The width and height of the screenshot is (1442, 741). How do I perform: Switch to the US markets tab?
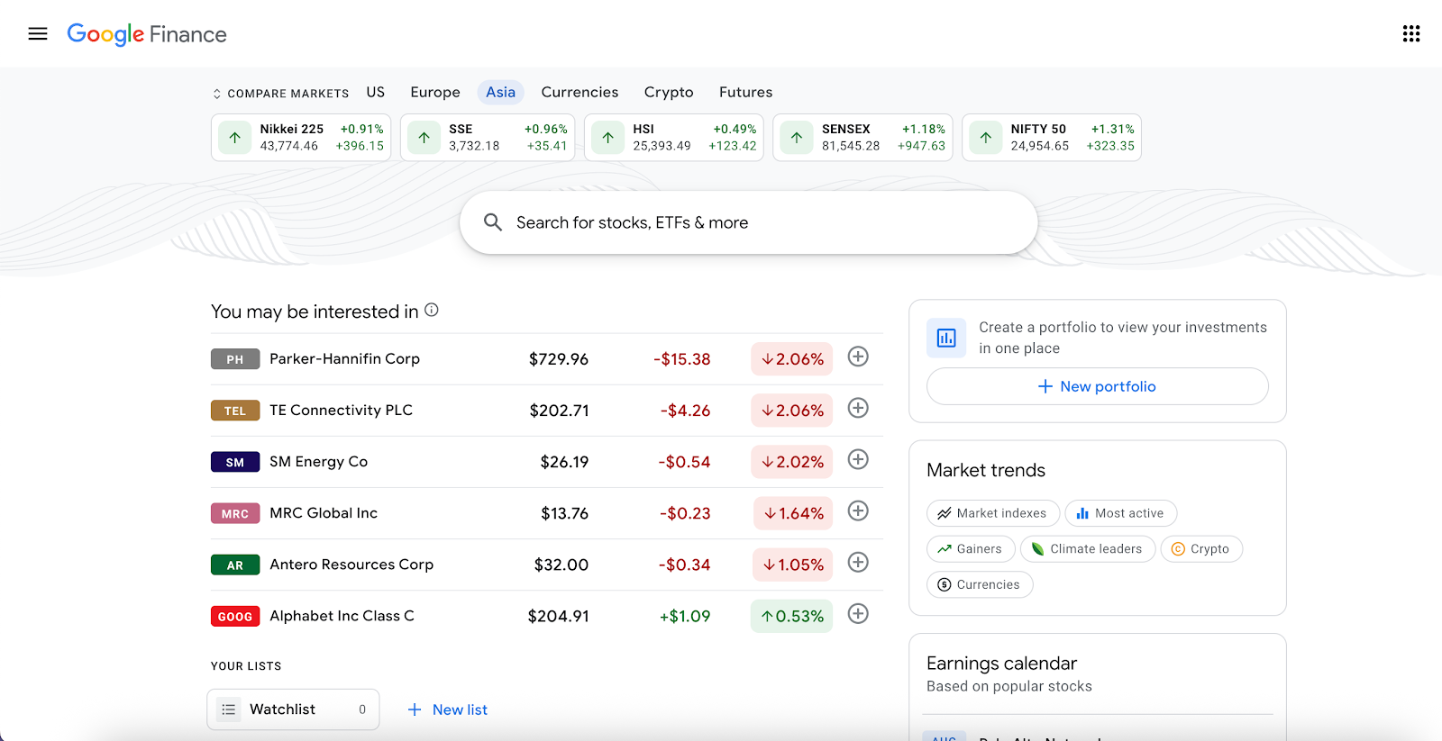pyautogui.click(x=376, y=92)
